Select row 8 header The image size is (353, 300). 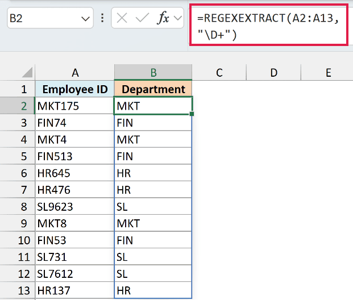[x=18, y=206]
